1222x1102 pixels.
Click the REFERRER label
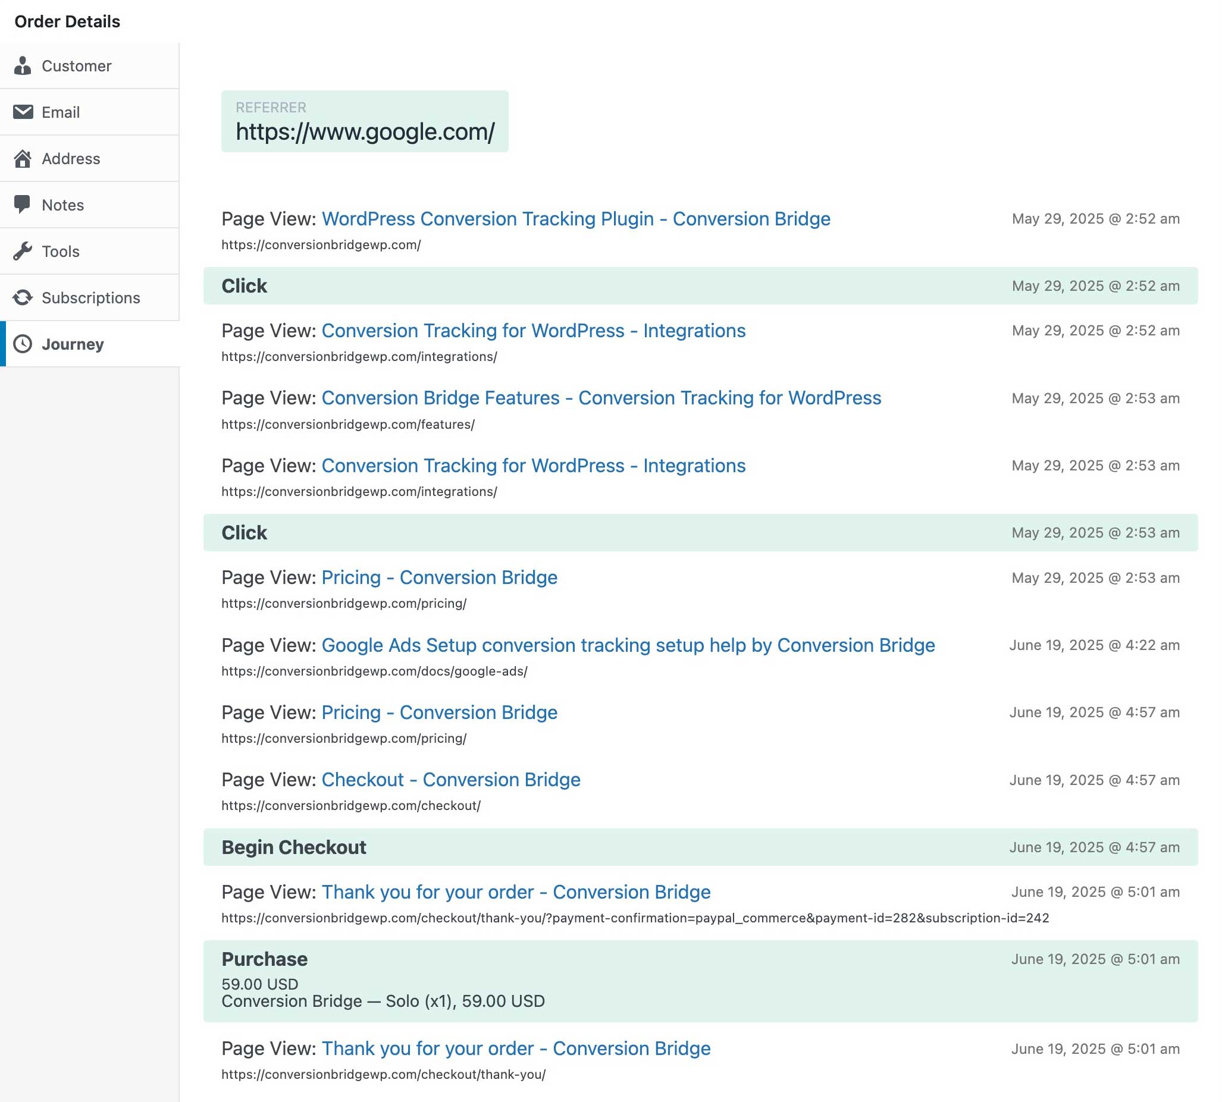(271, 107)
